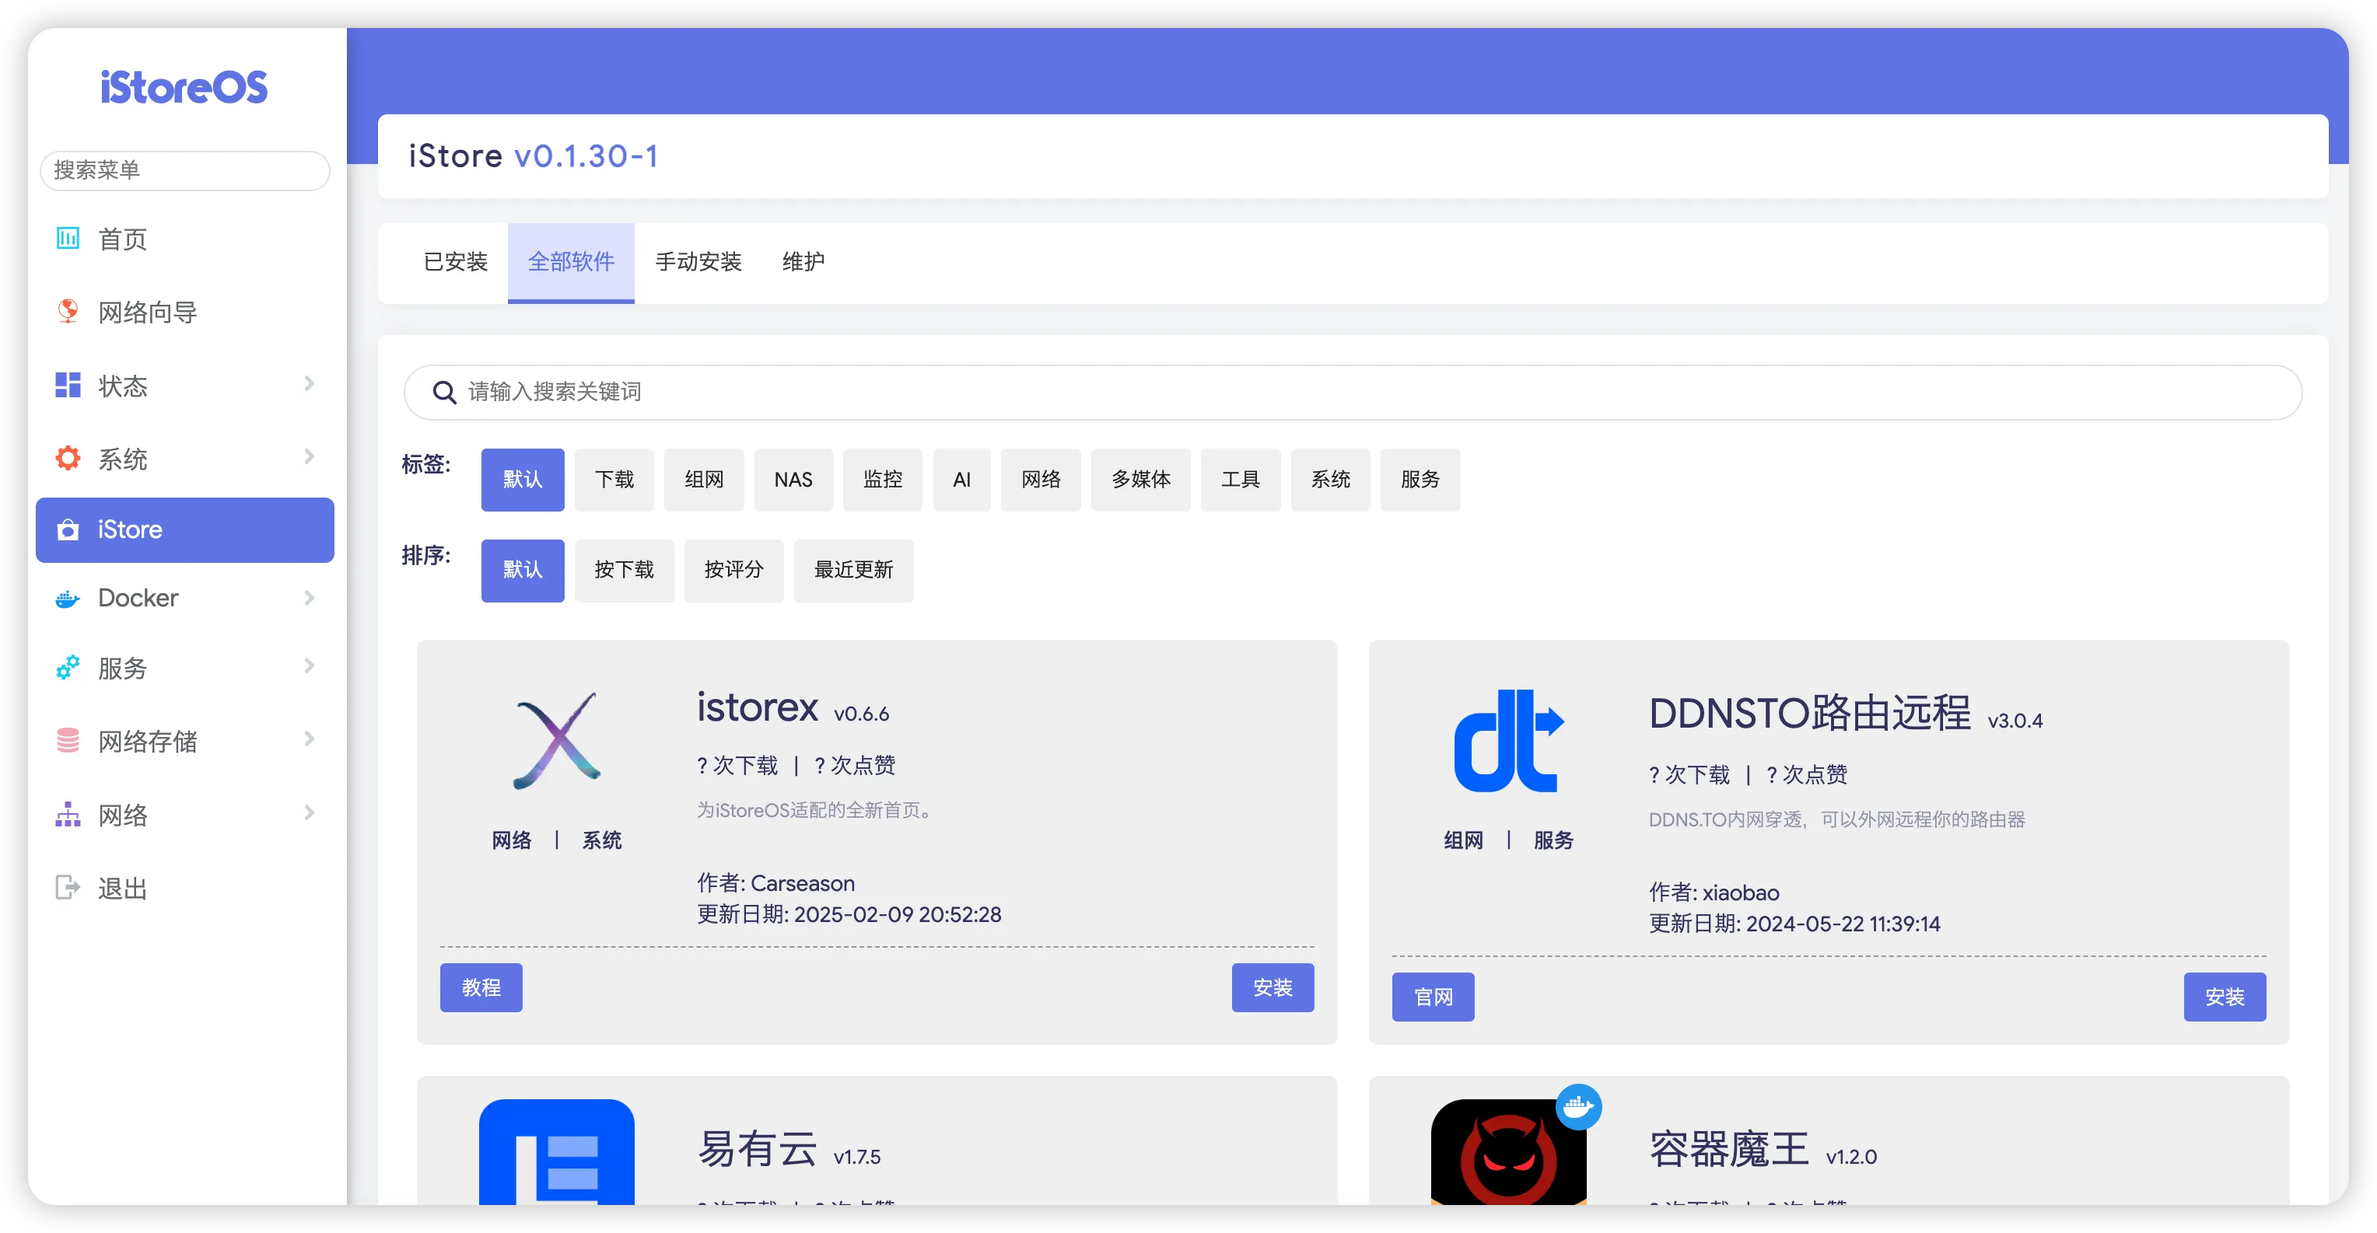Open the 官网 button for DDNSTO
The width and height of the screenshot is (2377, 1233).
[1433, 997]
